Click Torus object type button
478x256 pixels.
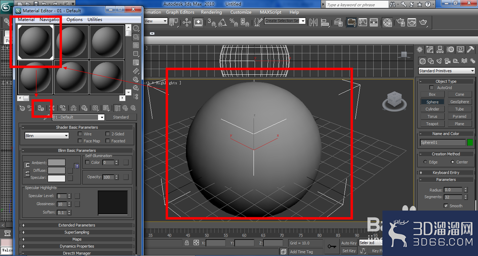(432, 116)
